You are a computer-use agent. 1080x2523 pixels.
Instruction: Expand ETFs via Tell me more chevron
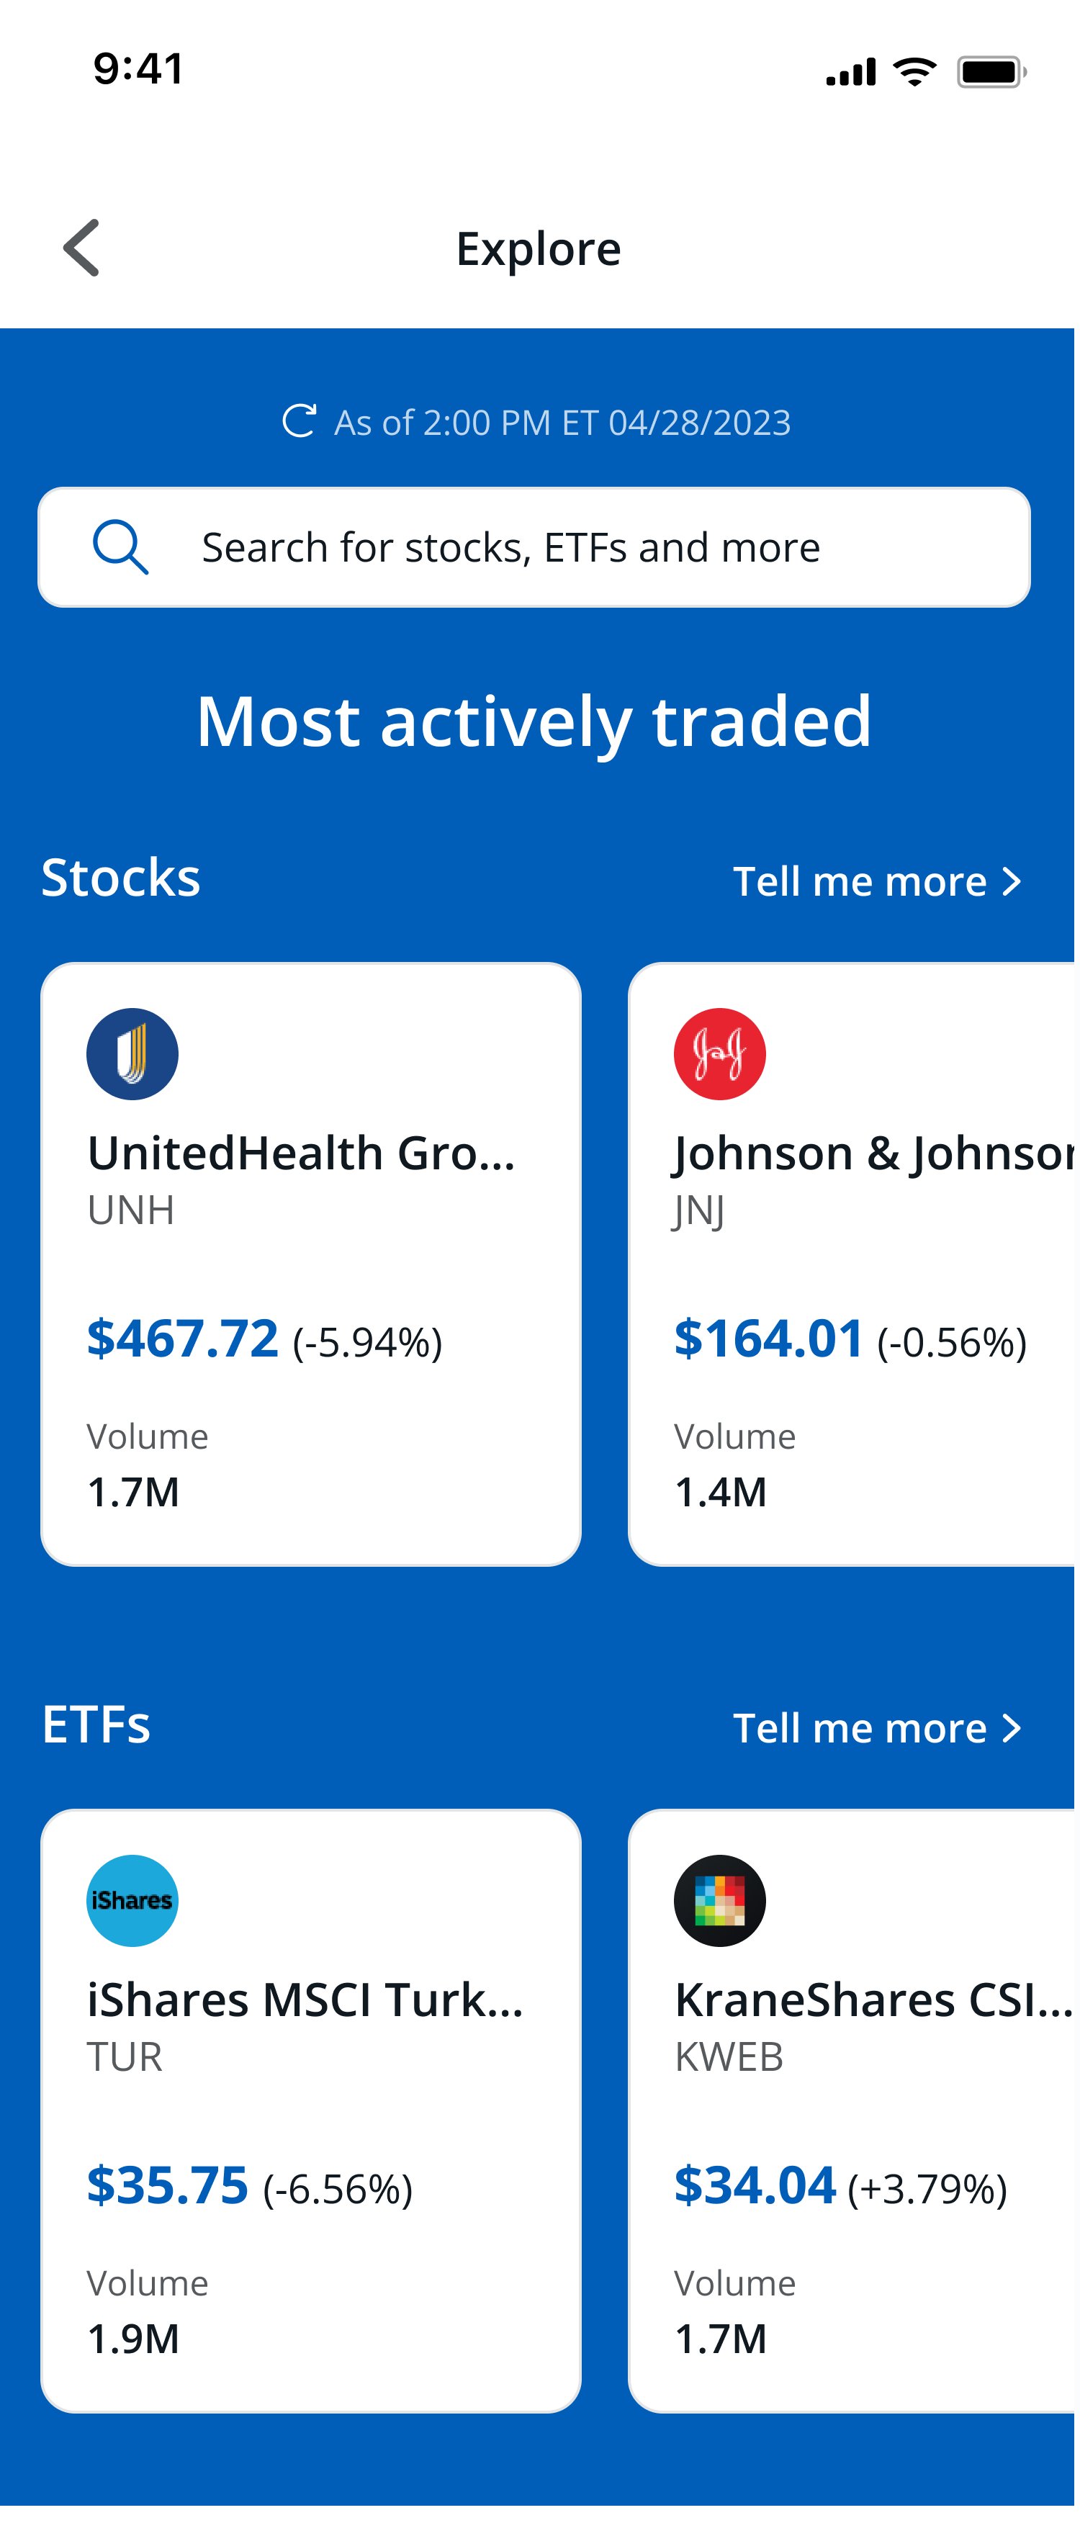pyautogui.click(x=1012, y=1729)
